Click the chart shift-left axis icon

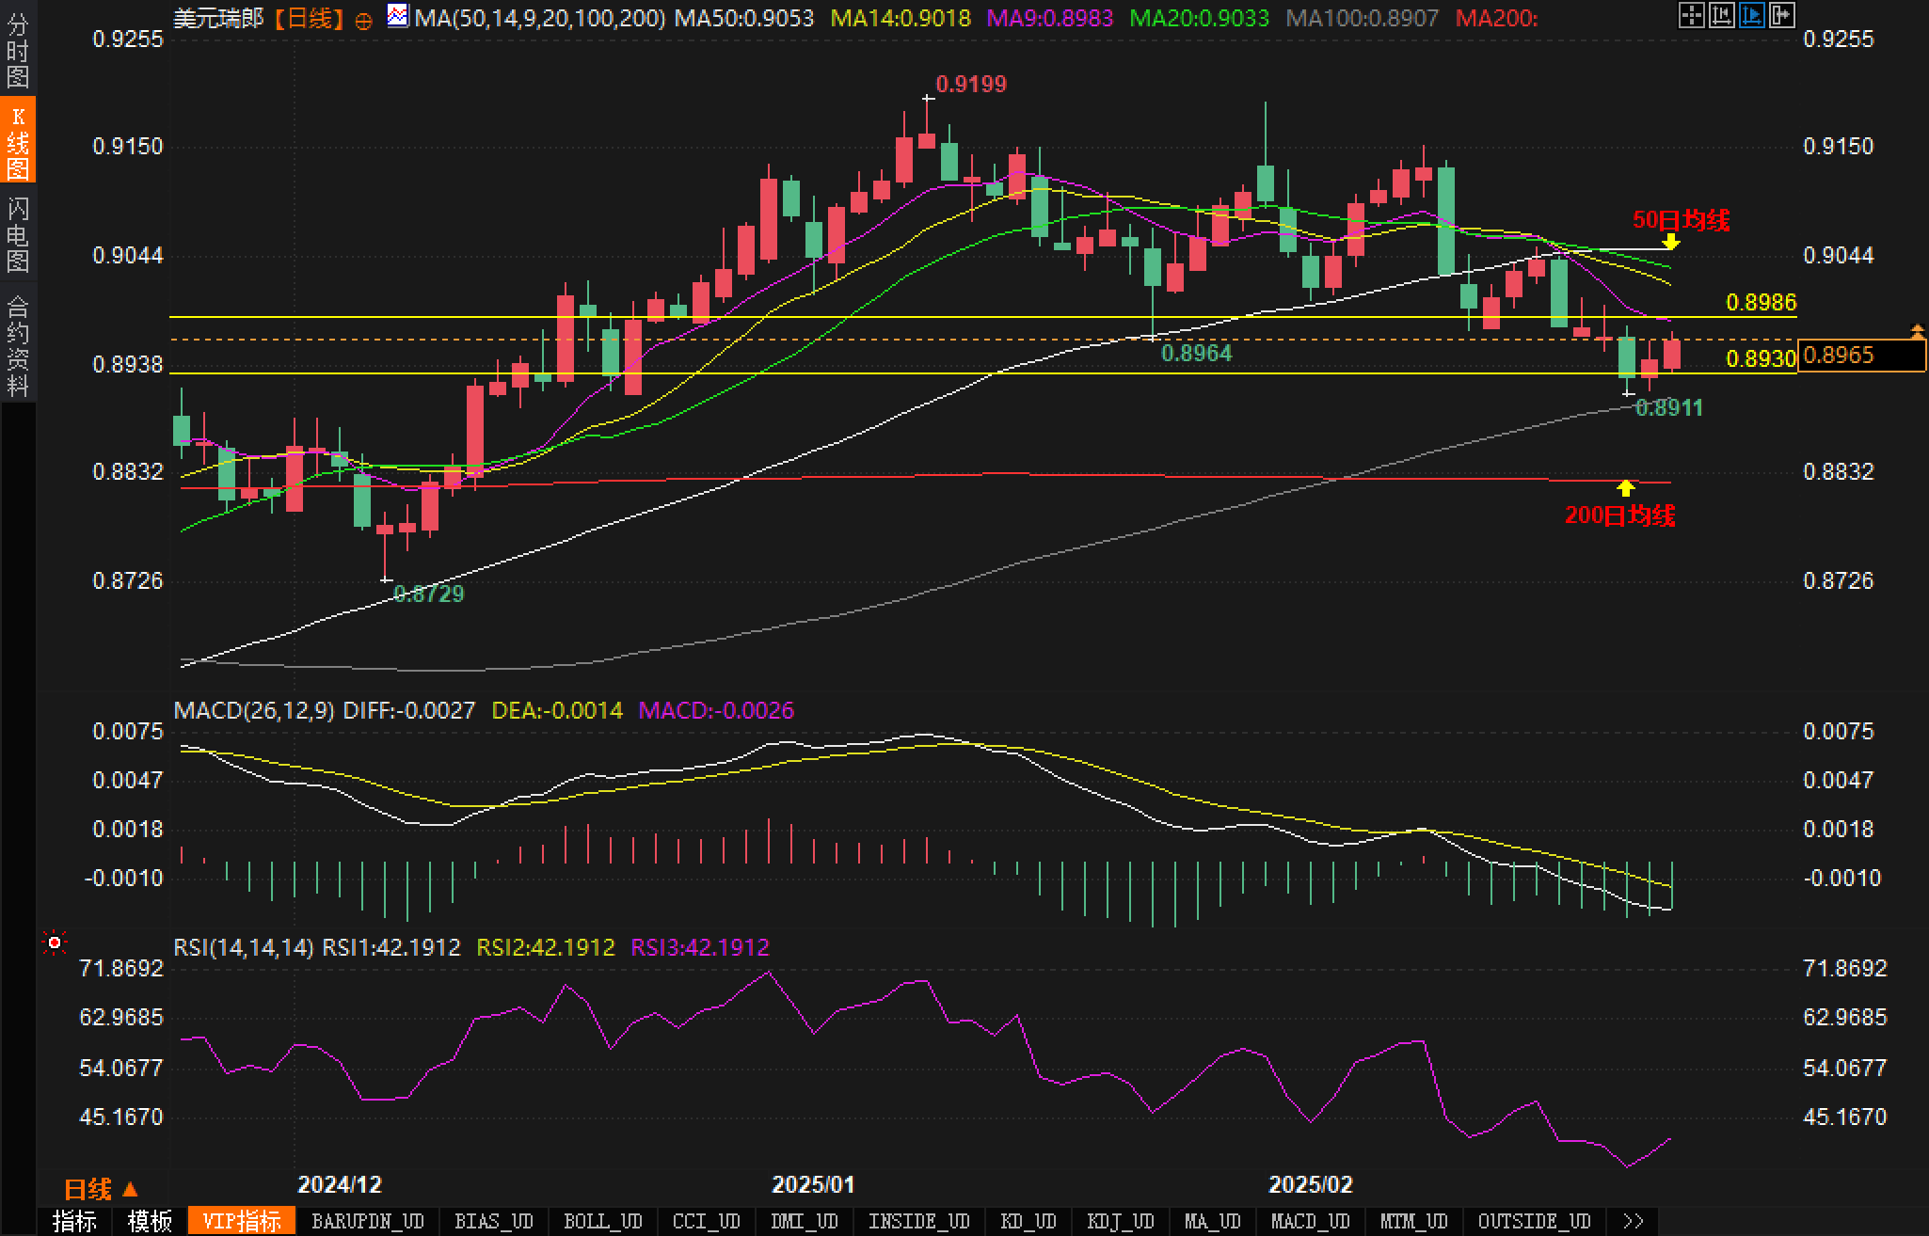coord(1721,15)
